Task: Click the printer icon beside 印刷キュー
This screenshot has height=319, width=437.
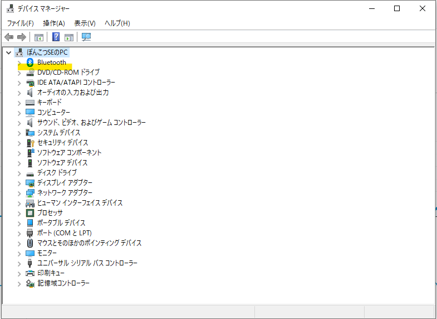Action: (30, 273)
